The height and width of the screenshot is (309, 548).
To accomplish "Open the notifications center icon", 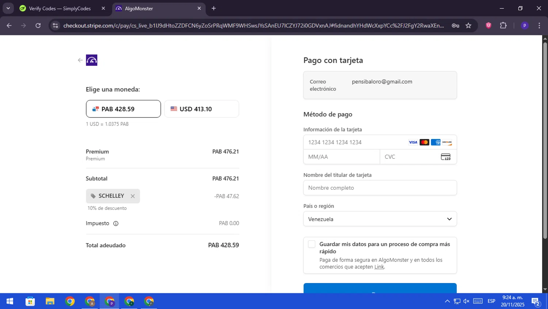I will (536, 302).
